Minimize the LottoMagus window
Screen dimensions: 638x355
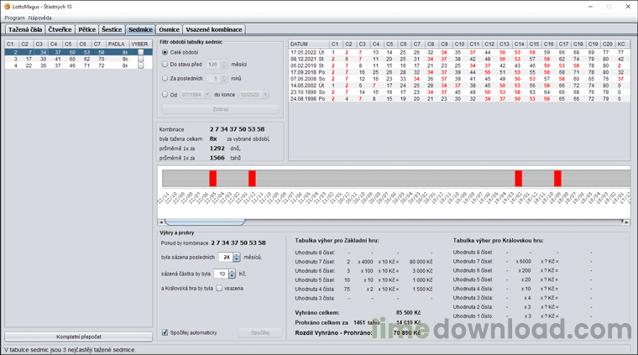click(x=590, y=7)
